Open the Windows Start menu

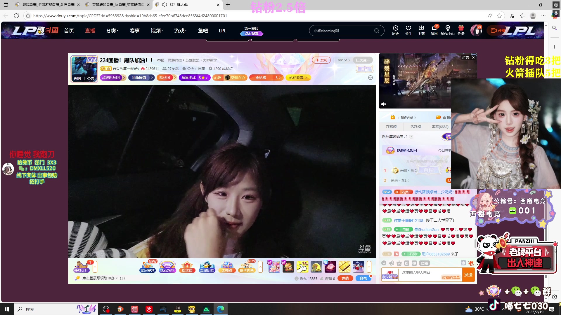point(7,309)
